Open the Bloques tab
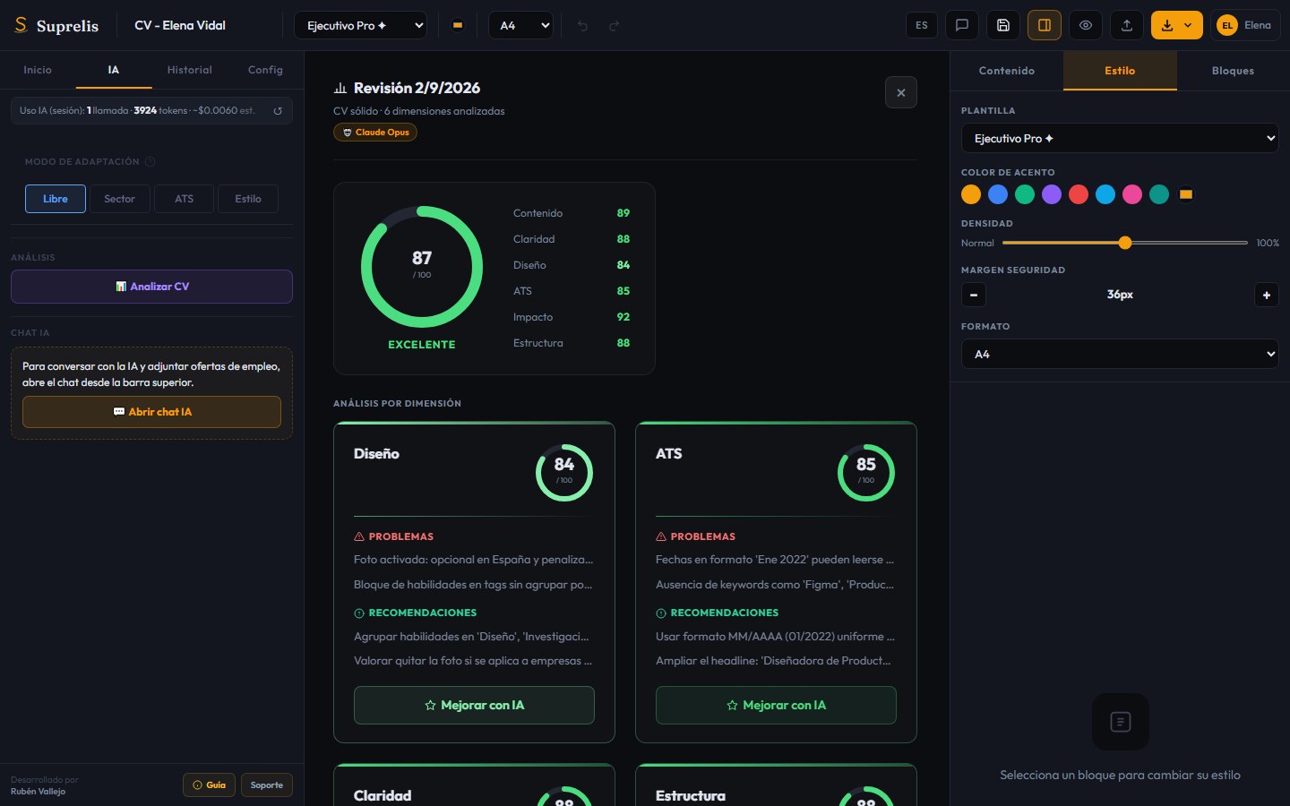Screen dimensions: 1290x806 (x=1234, y=71)
